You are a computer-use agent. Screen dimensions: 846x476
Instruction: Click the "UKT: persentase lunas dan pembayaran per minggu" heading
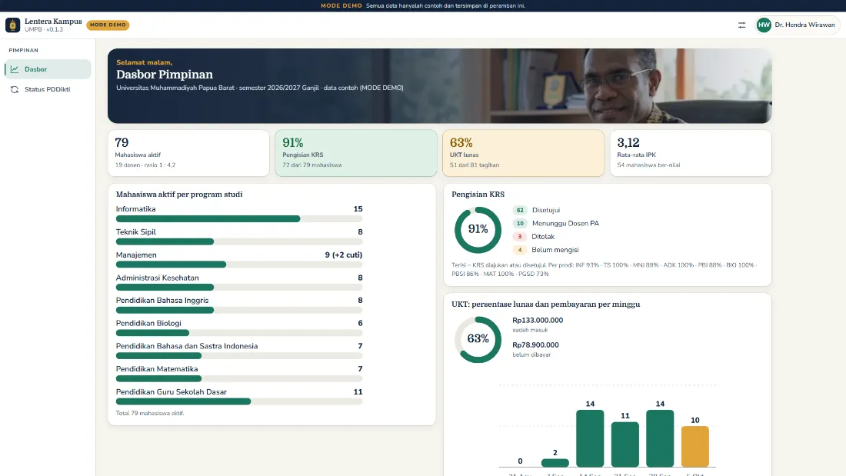coord(545,304)
